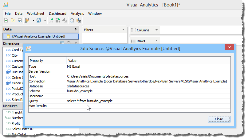Open the Dashboard menu
The image size is (248, 140).
pyautogui.click(x=57, y=14)
